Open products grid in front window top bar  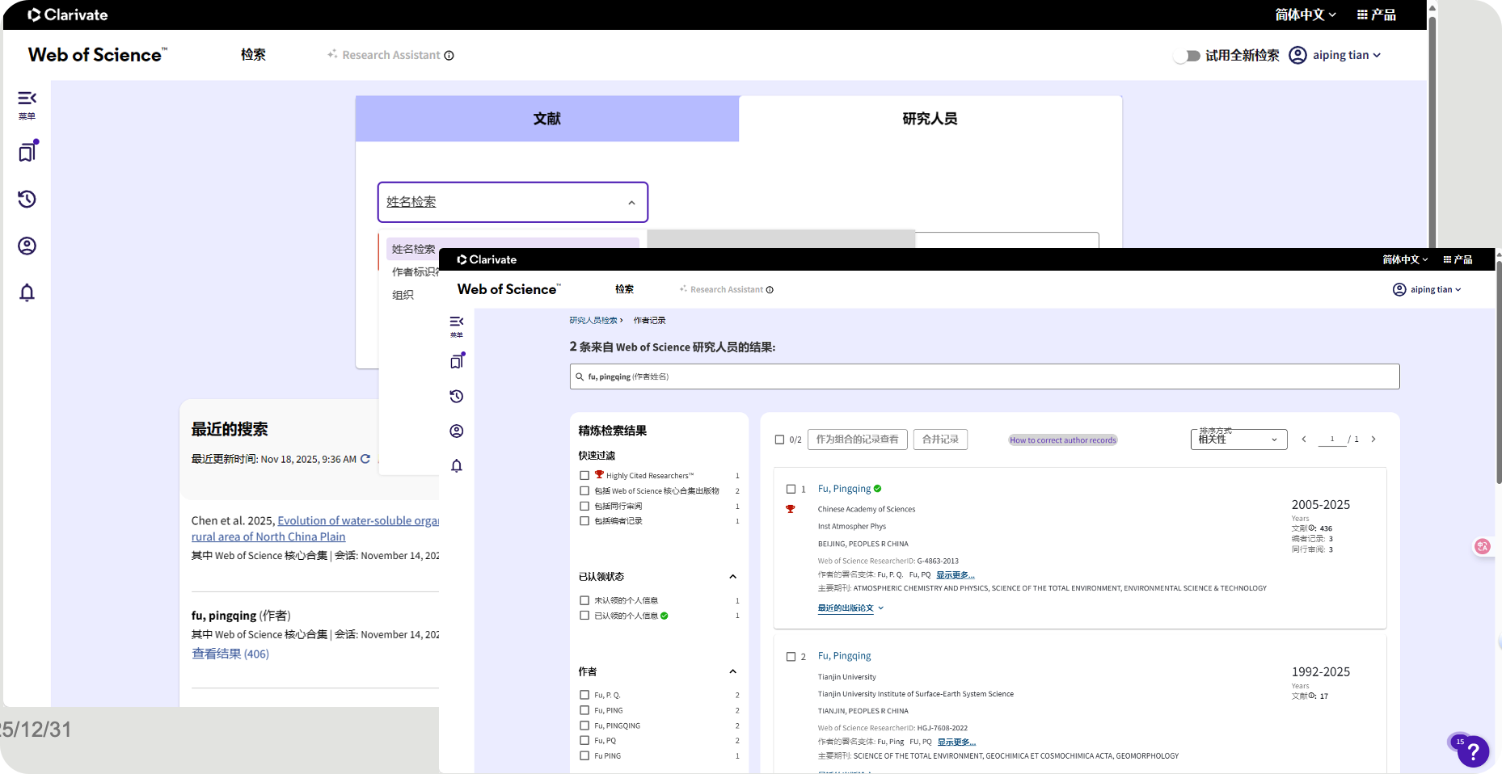click(1458, 259)
